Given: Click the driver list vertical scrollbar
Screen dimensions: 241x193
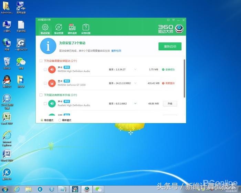Looking at the screenshot, I should (x=184, y=79).
